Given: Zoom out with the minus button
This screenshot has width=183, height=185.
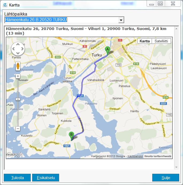Looking at the screenshot, I should tap(18, 128).
